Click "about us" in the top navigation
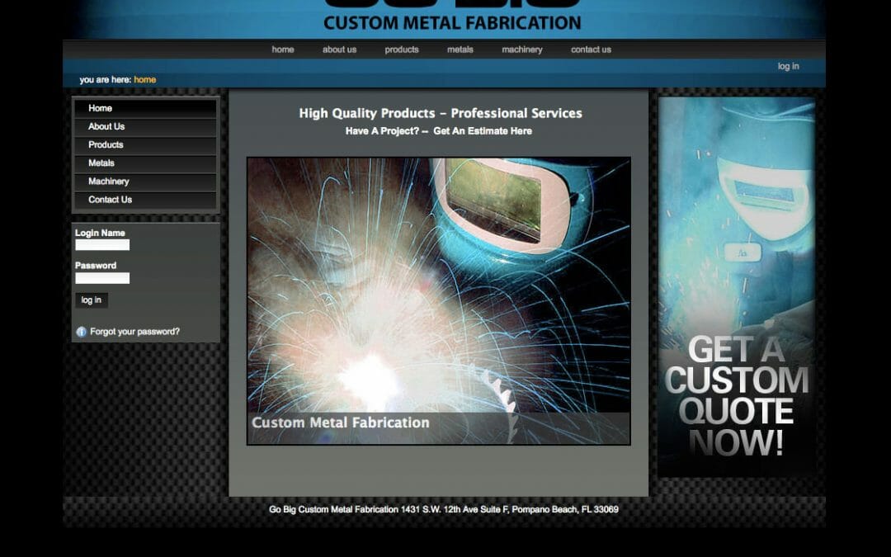 coord(339,50)
